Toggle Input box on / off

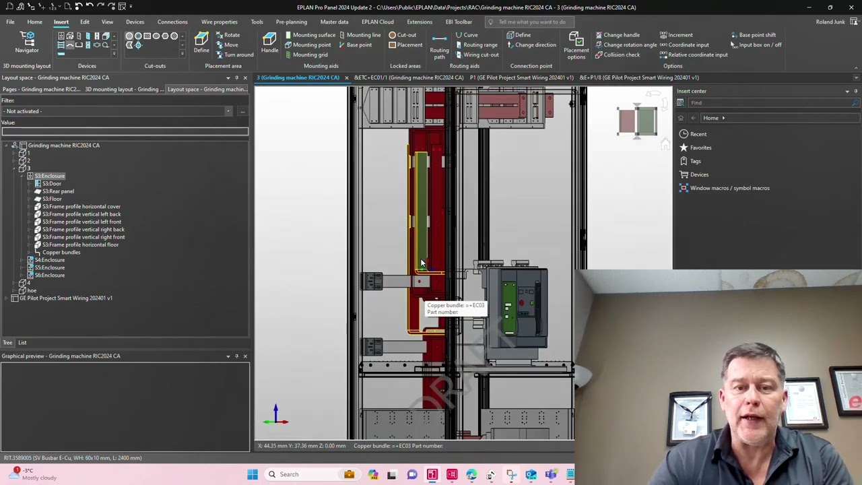click(756, 45)
